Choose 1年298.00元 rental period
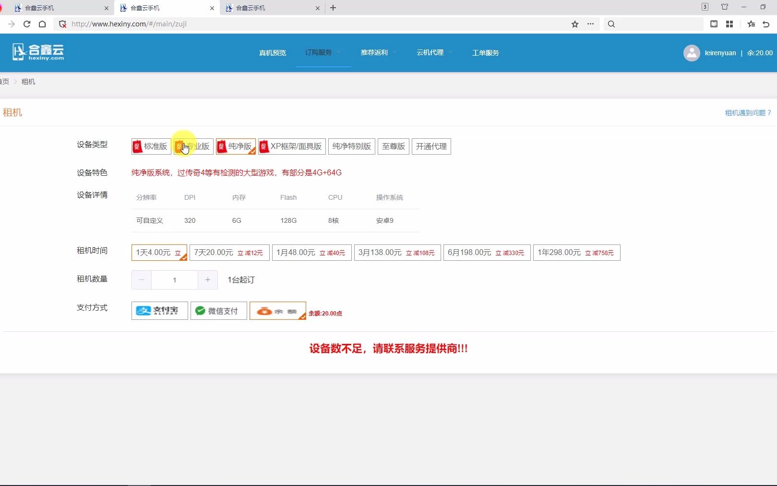Image resolution: width=777 pixels, height=486 pixels. 577,253
